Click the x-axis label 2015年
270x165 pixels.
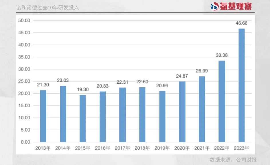tap(83, 148)
